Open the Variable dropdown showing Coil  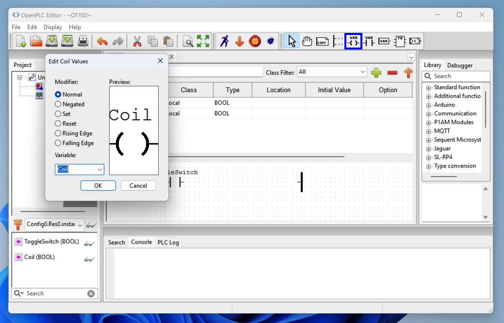coord(100,169)
